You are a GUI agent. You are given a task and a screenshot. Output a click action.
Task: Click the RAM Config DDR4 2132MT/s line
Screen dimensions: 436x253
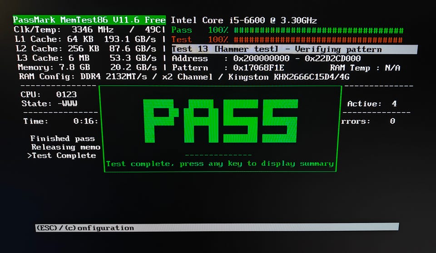pos(184,77)
